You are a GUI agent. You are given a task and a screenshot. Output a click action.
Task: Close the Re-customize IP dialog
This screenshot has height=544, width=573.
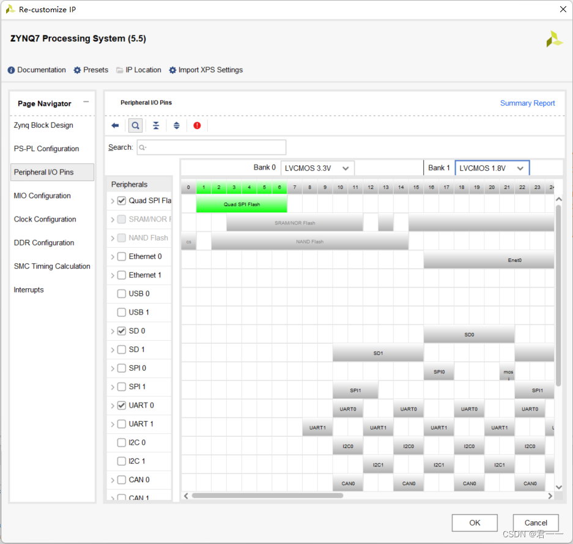tap(563, 9)
